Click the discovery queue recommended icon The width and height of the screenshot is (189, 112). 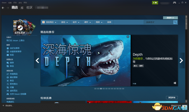(x=8, y=63)
